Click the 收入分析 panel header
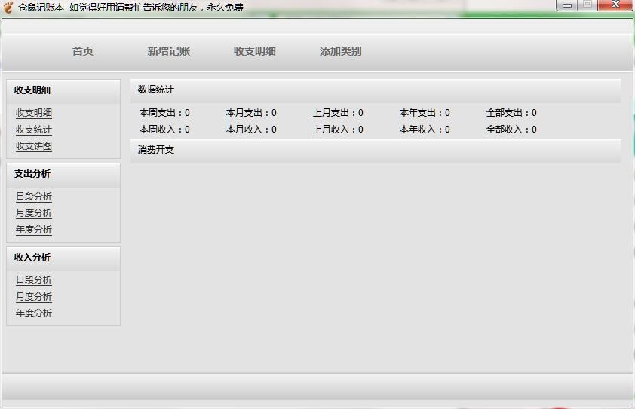 [63, 258]
